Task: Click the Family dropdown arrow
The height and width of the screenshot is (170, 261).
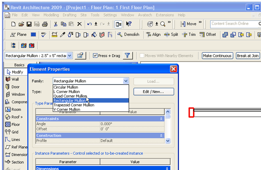Action: click(x=126, y=81)
